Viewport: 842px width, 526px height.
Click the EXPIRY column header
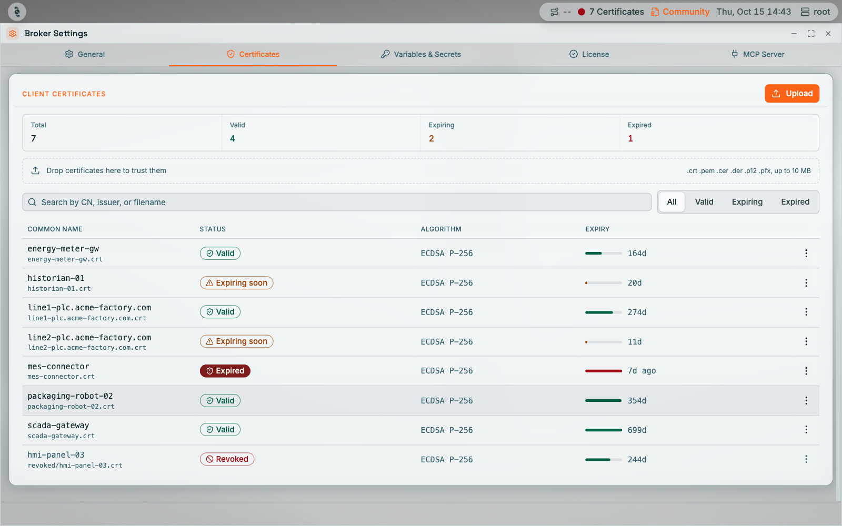pos(597,229)
